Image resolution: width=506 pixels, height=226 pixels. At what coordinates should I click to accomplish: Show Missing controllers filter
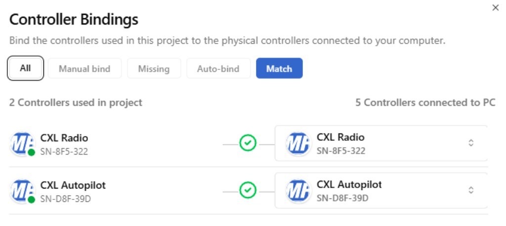[154, 68]
